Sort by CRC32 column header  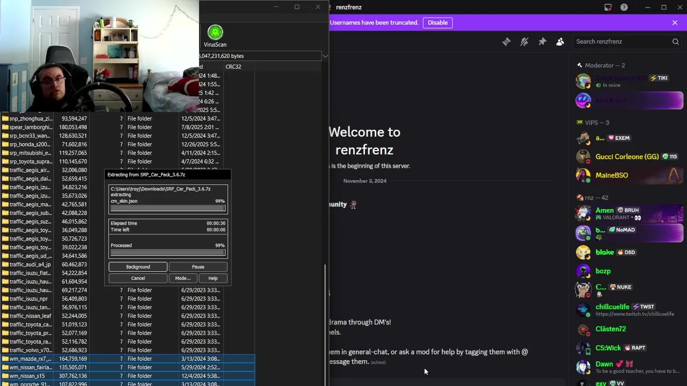point(233,66)
